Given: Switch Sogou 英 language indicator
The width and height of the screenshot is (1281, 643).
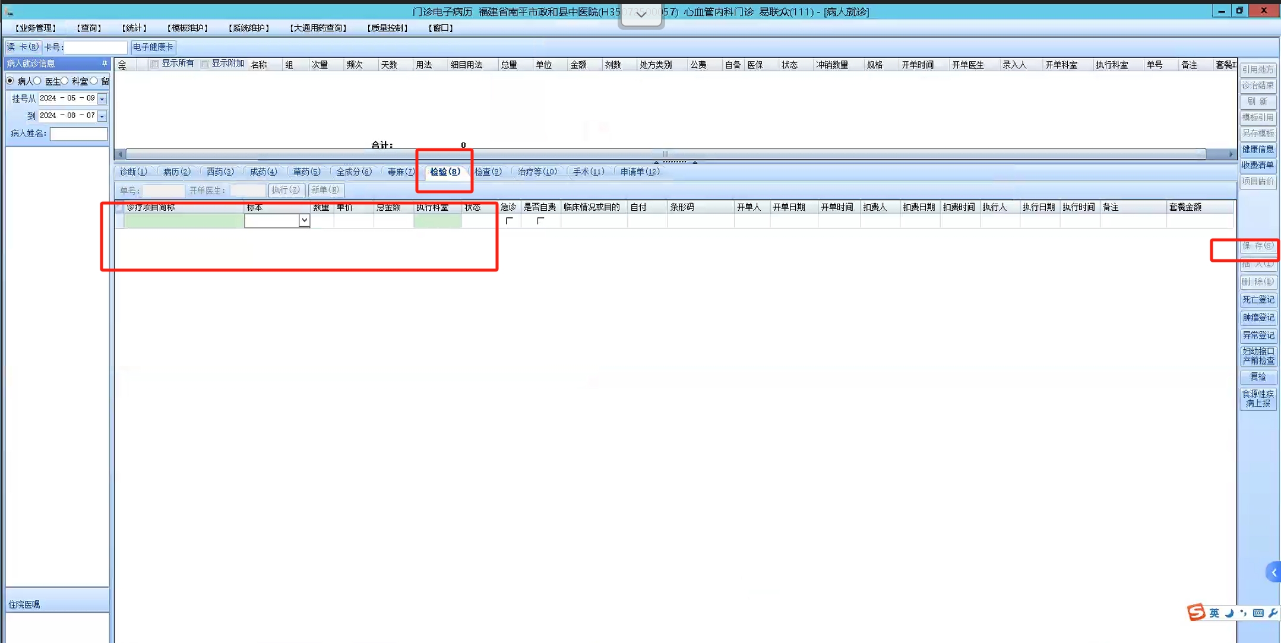Looking at the screenshot, I should (1213, 613).
